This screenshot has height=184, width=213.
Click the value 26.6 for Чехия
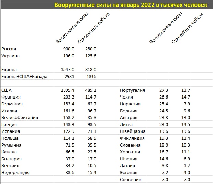point(164,97)
